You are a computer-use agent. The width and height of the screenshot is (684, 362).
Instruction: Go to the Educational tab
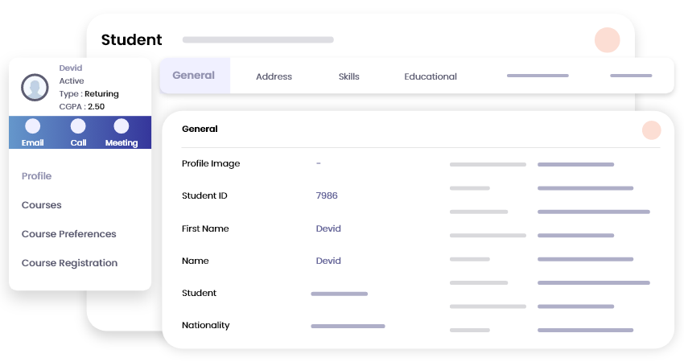click(431, 76)
